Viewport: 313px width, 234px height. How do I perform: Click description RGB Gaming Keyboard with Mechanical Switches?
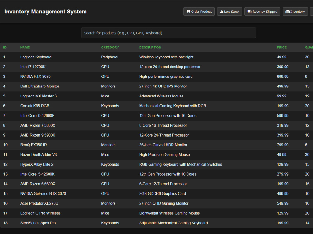point(181,164)
